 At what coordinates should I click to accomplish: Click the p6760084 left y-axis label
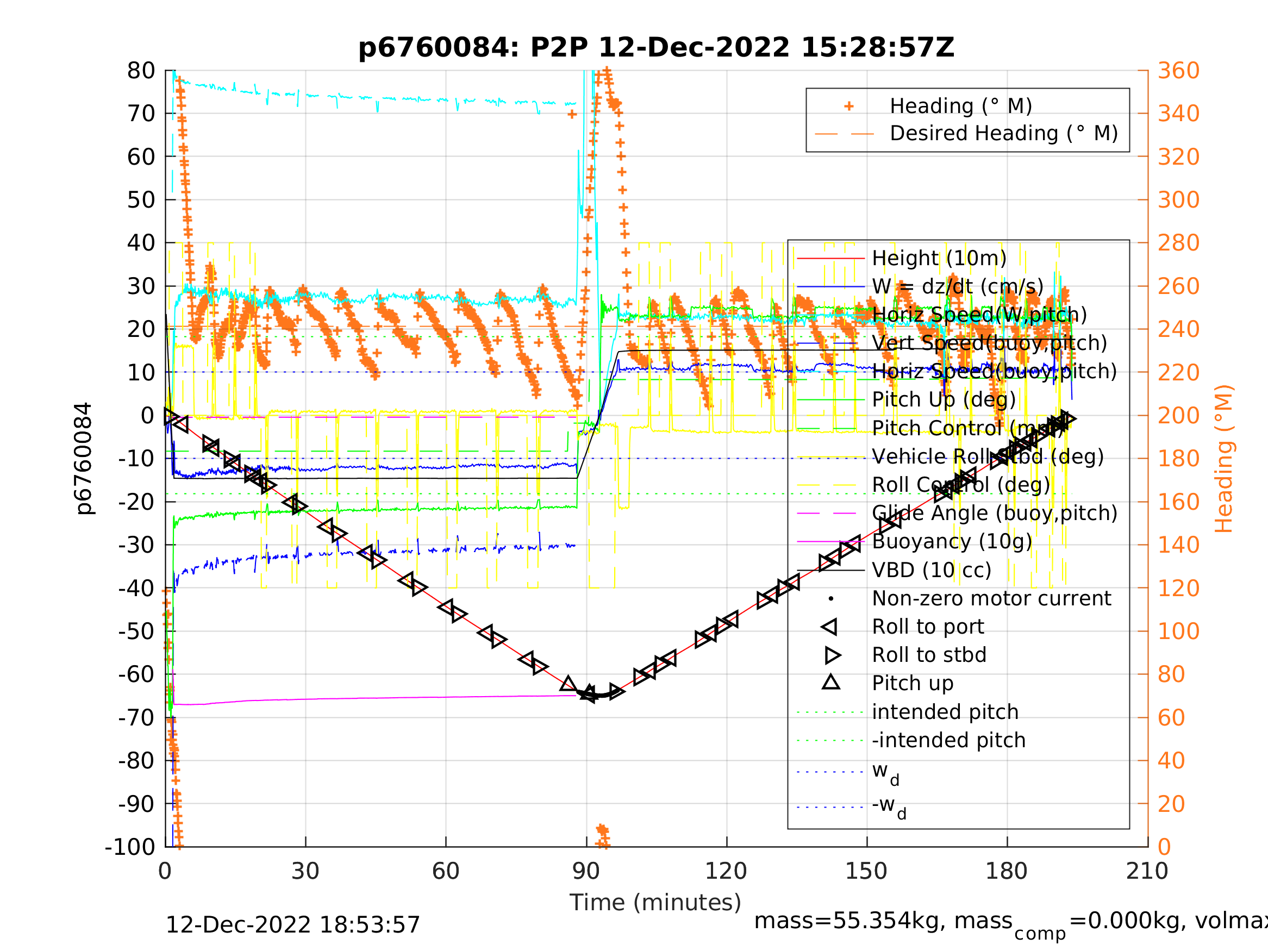coord(84,459)
